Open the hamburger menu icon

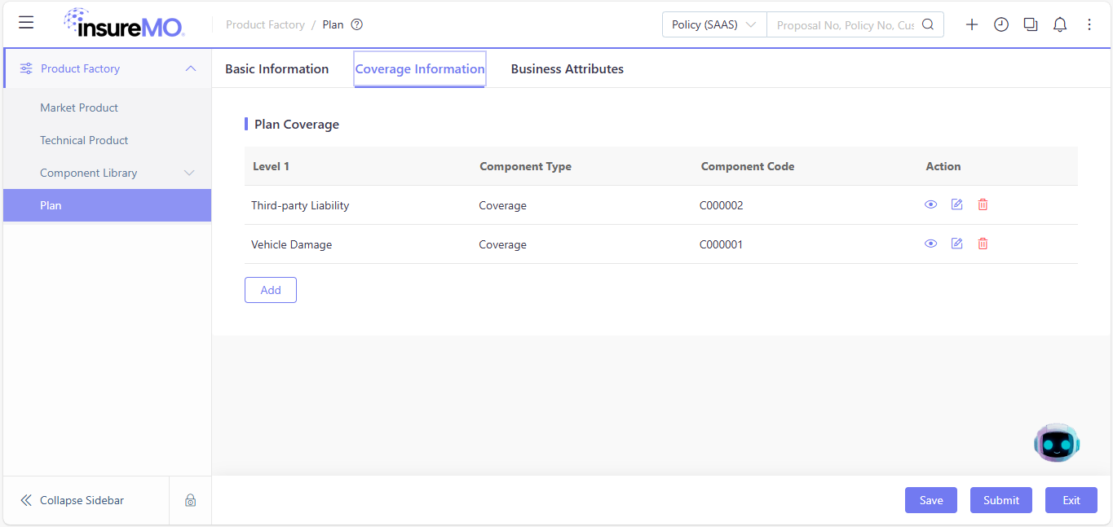(26, 23)
